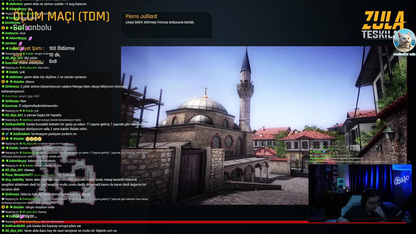The image size is (416, 234).
Task: Click the ÖLÜM MAÇI (TDM) title
Action: click(62, 16)
